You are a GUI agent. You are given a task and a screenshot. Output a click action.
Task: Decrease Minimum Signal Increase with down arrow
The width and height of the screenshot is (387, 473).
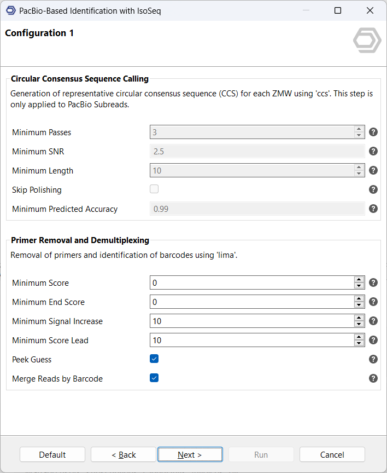[x=359, y=324]
